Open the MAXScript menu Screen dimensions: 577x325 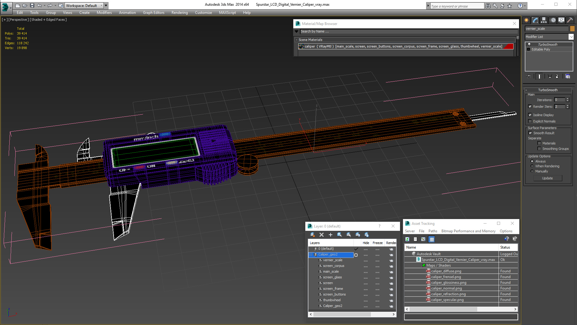click(x=227, y=13)
